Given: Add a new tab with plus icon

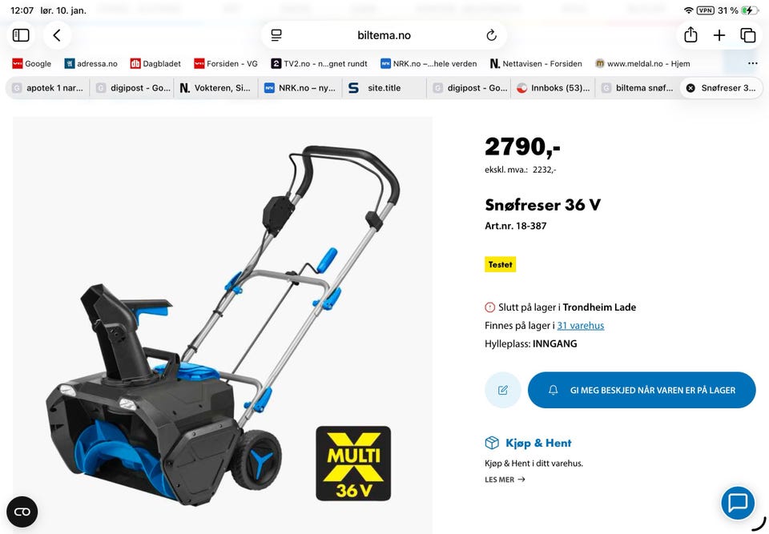Looking at the screenshot, I should point(719,35).
